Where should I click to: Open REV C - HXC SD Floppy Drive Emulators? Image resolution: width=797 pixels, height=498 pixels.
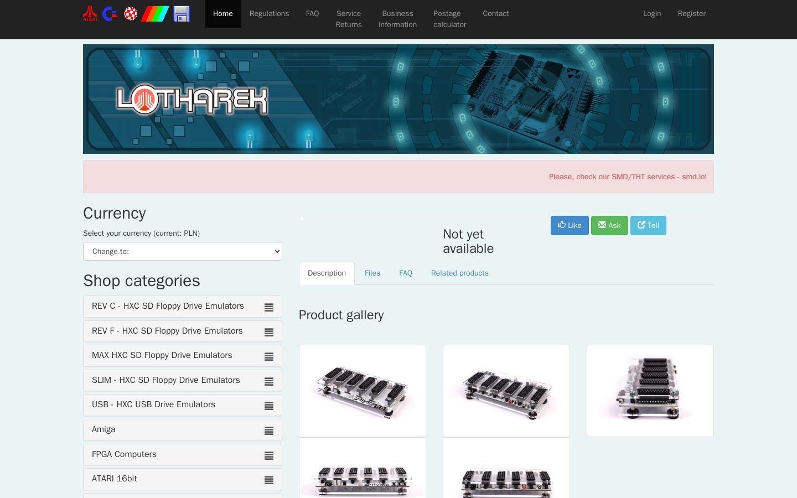168,306
